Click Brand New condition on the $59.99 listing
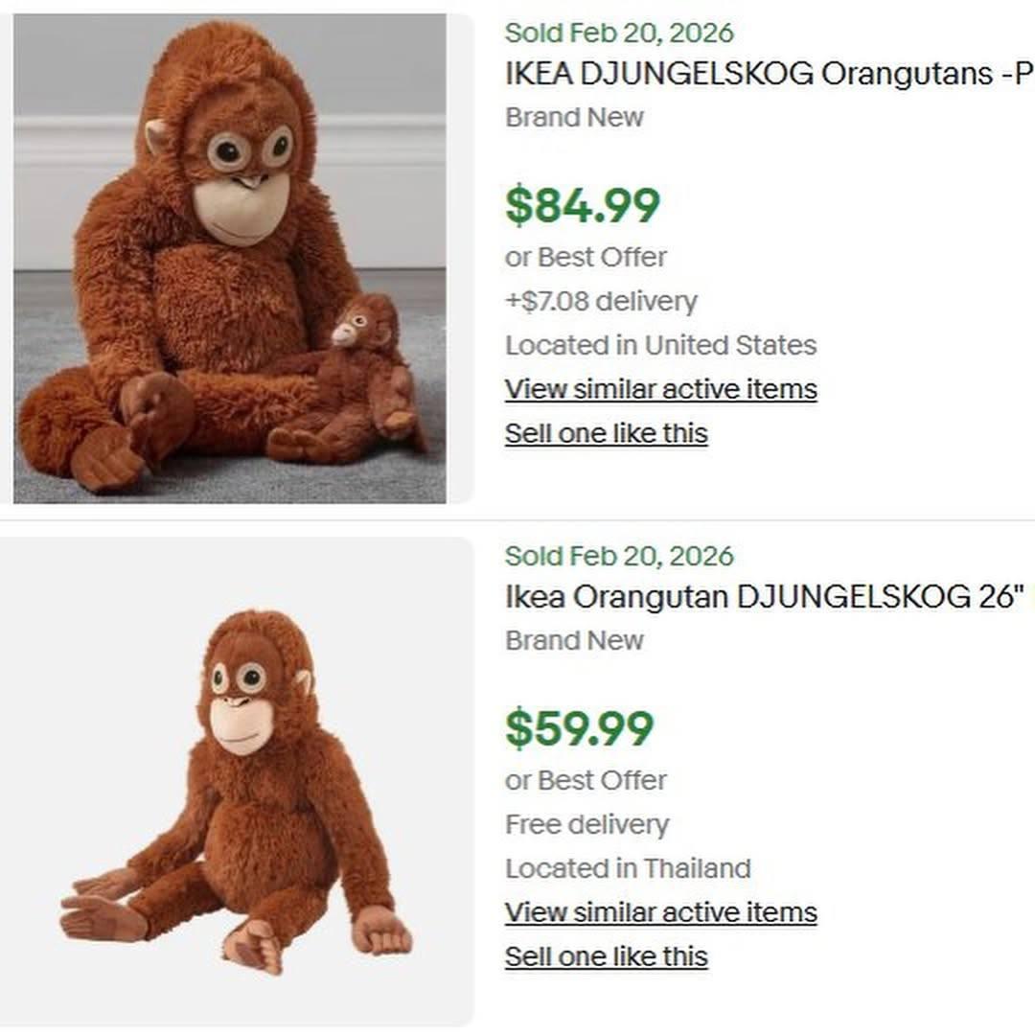This screenshot has width=1035, height=1035. click(x=574, y=640)
